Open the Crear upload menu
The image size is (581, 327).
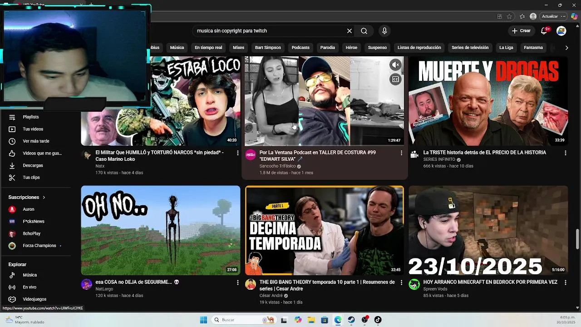tap(521, 31)
